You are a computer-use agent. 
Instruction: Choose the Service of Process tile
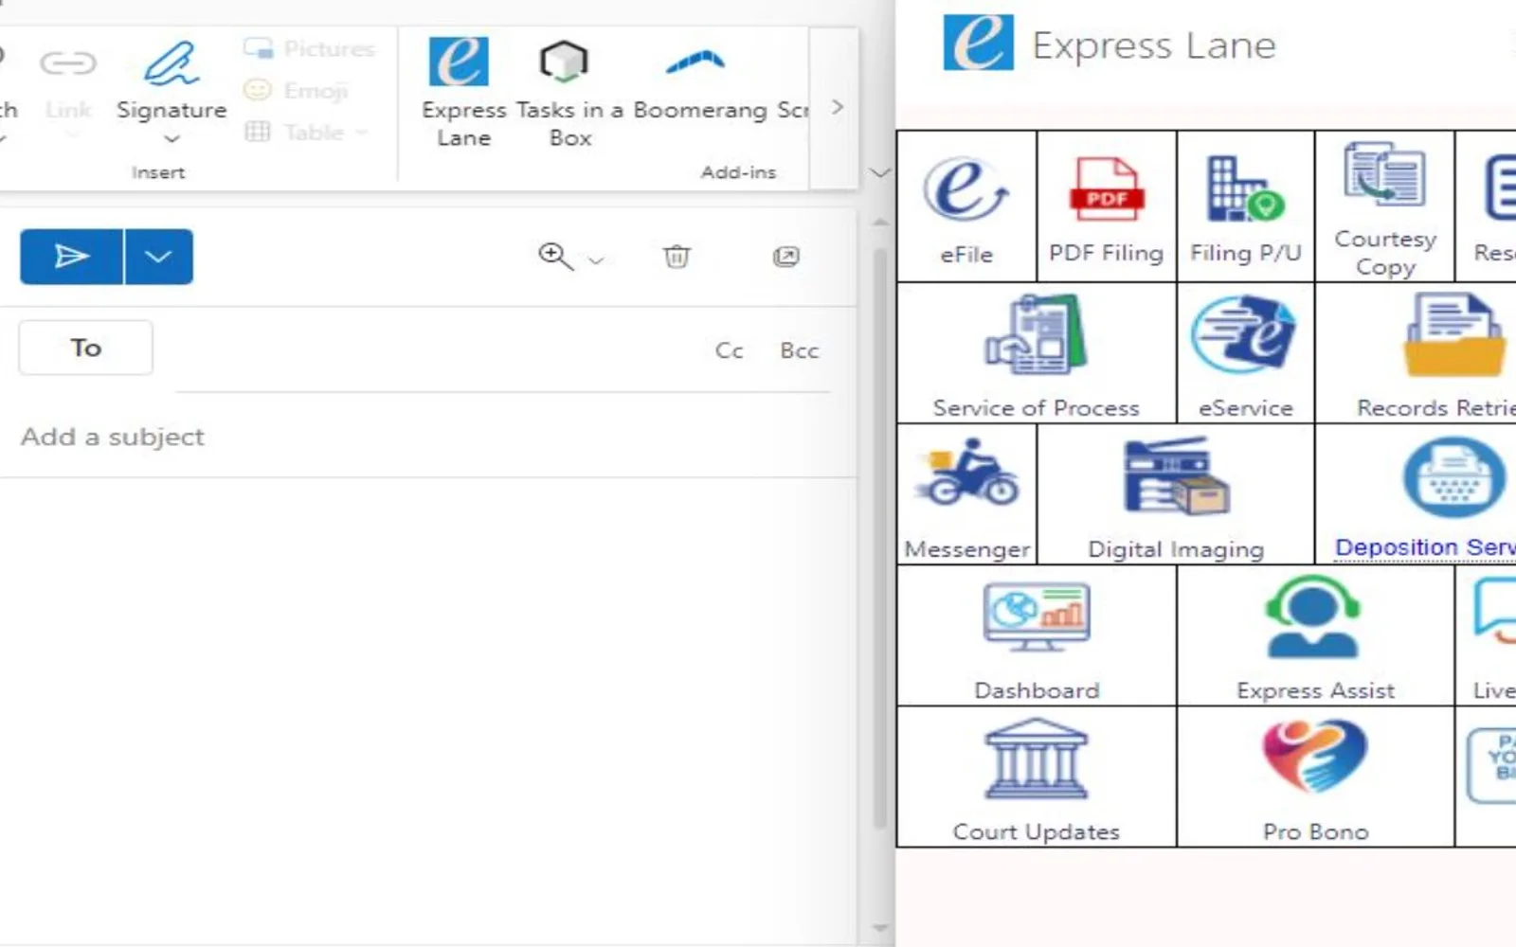[1037, 353]
